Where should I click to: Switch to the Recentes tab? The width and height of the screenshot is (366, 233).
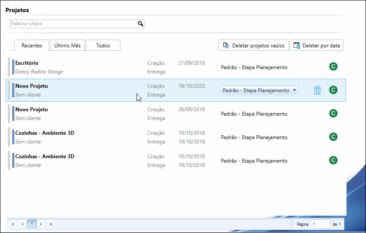(x=32, y=45)
